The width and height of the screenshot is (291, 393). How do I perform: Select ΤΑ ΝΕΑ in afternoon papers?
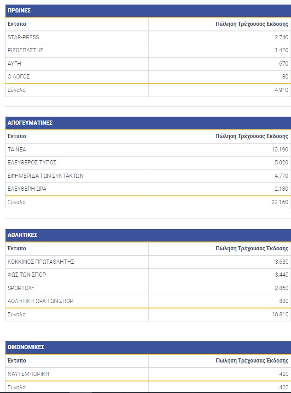[18, 150]
